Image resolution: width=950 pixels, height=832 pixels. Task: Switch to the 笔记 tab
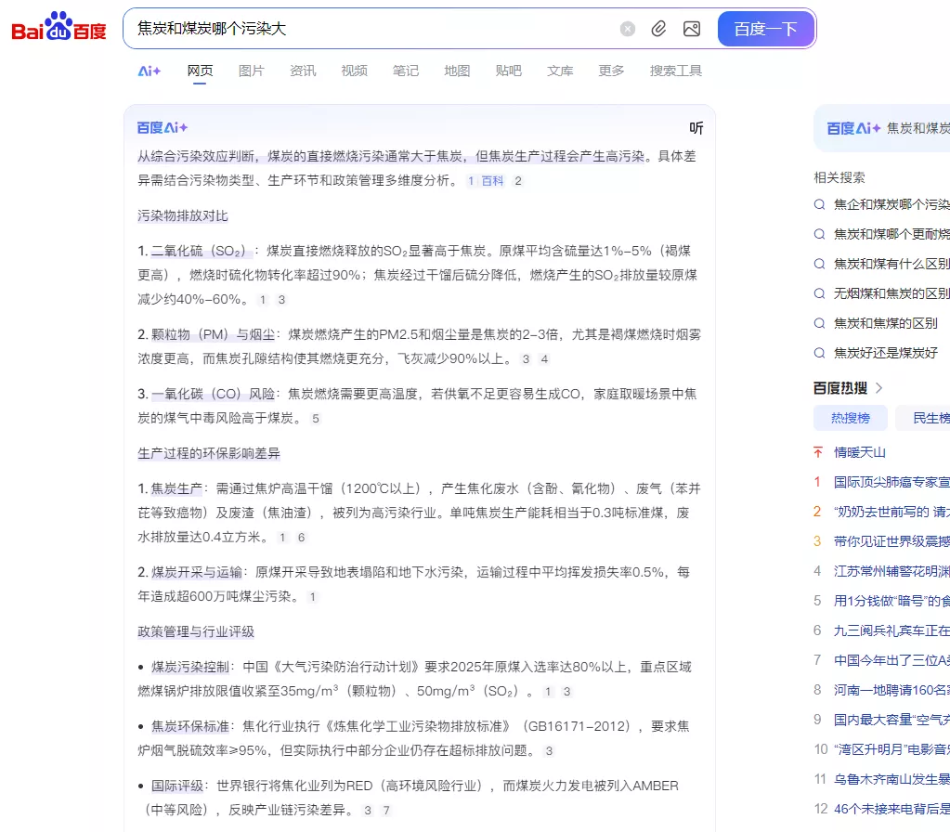[x=405, y=71]
